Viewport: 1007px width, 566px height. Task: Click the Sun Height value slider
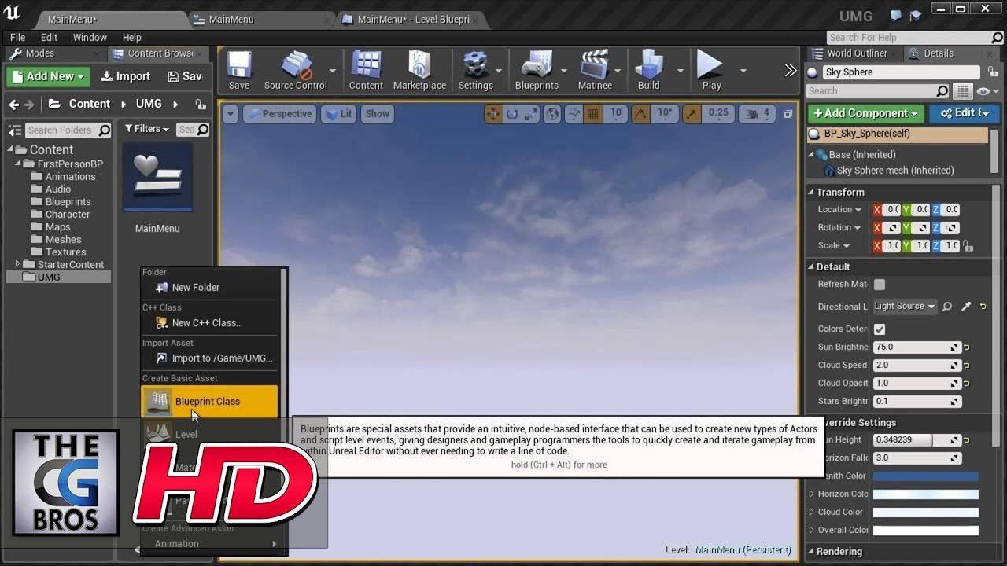pos(917,440)
